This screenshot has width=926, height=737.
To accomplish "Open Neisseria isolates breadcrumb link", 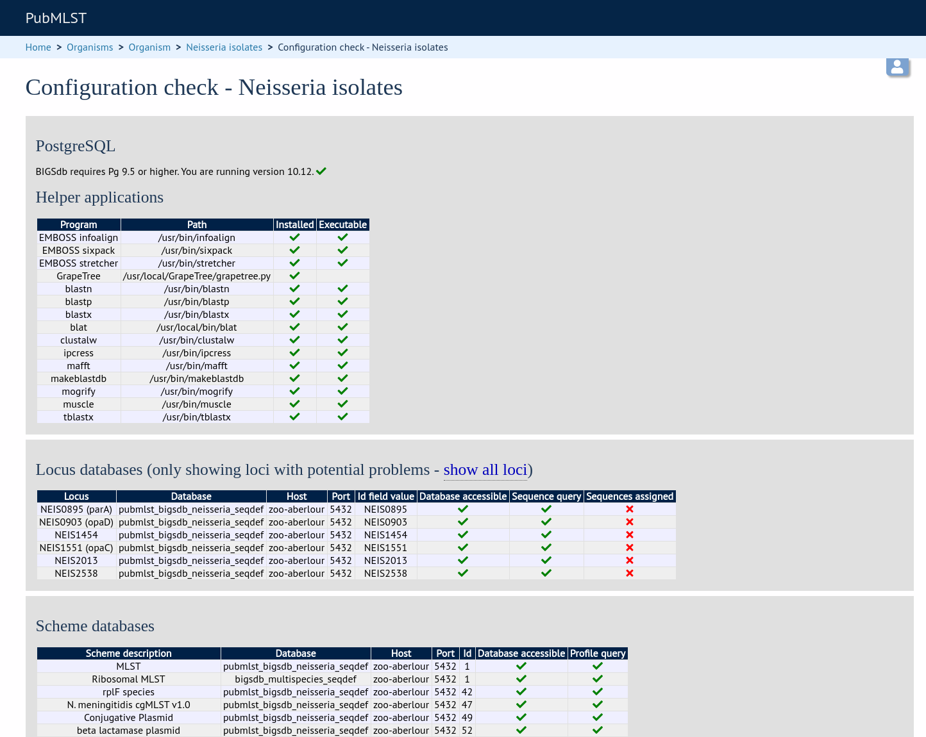I will coord(224,47).
